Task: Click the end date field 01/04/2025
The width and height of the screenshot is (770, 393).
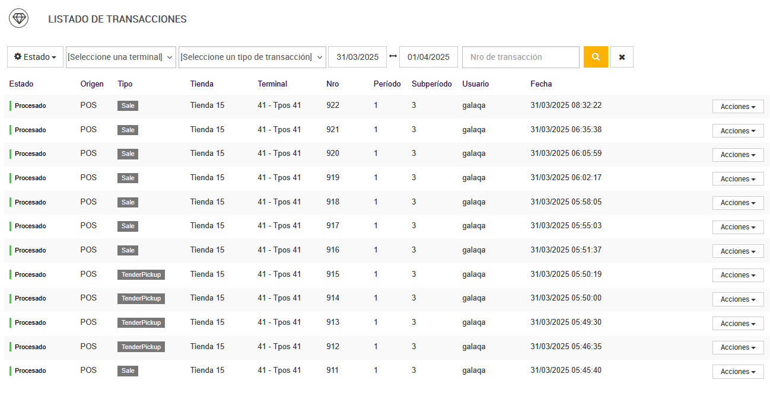Action: 428,57
